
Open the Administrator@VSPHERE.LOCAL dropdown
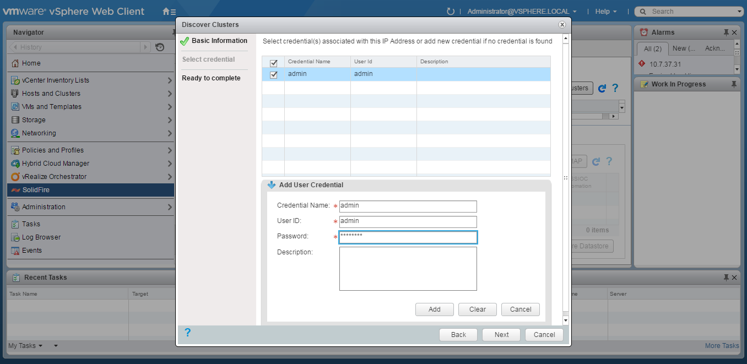click(522, 11)
